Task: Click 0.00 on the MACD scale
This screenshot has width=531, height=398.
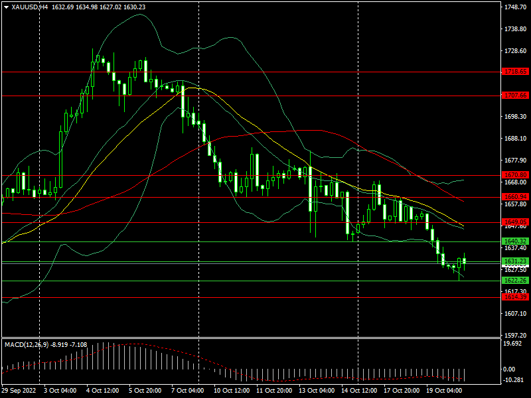Action: [x=509, y=369]
